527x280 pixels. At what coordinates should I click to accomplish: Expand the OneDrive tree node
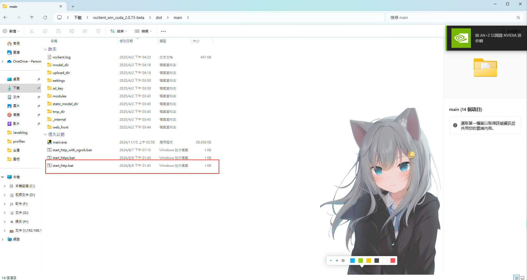pos(3,61)
